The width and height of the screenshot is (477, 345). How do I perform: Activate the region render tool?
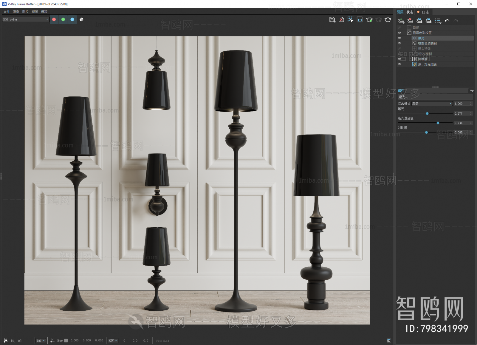(x=360, y=20)
